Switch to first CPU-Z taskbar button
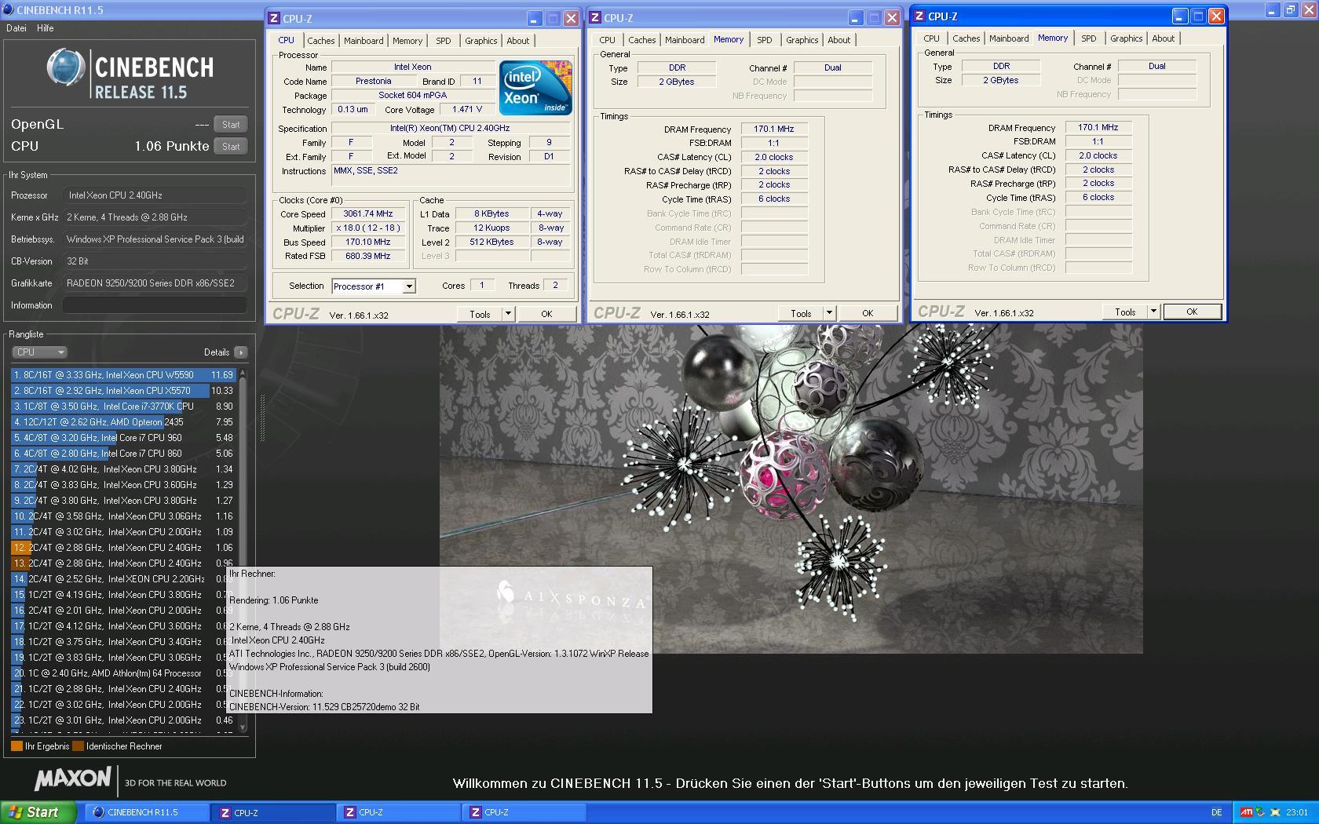The height and width of the screenshot is (824, 1319). 273,812
